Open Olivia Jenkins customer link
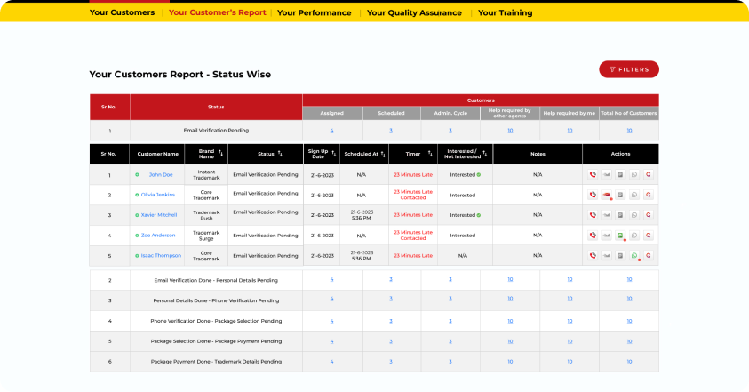 [157, 195]
